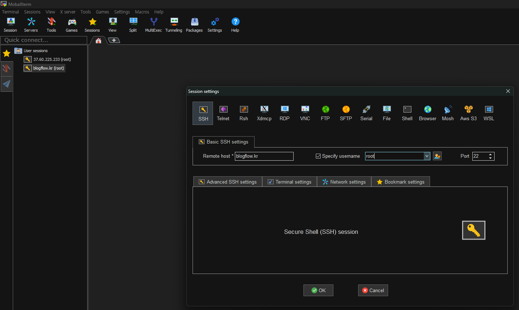Select the SFTP session type icon
Image resolution: width=519 pixels, height=310 pixels.
point(346,113)
